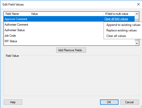Viewport: 142px width, 108px height.
Task: Click the Cancel button
Action: (130, 102)
